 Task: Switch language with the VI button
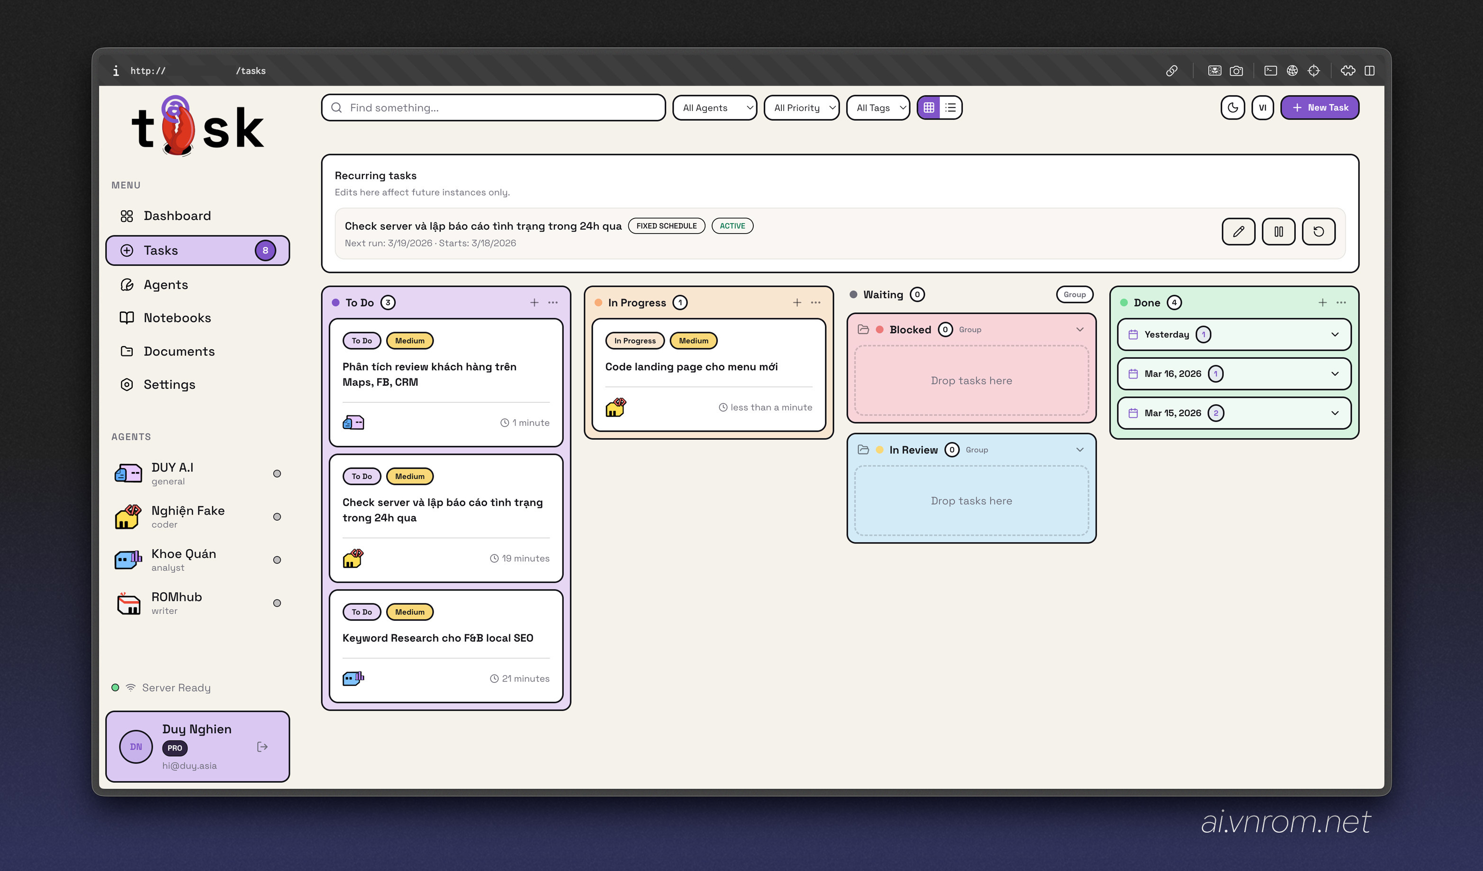pyautogui.click(x=1262, y=108)
